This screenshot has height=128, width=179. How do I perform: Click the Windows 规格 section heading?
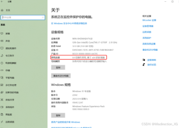coord(61,85)
